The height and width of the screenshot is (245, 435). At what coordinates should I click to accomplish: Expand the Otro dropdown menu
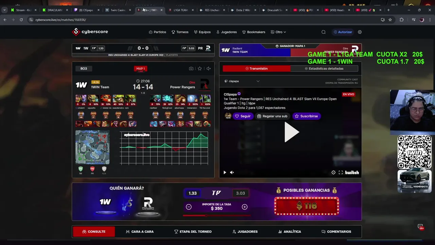278,32
